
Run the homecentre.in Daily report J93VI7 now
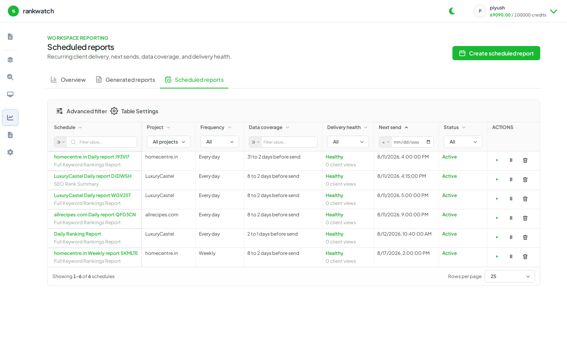click(497, 160)
